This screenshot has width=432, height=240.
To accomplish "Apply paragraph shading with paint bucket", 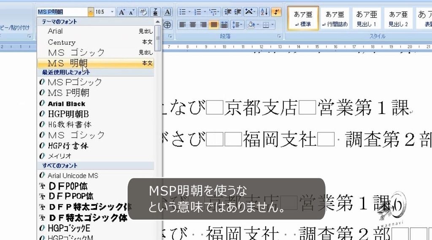I will point(251,25).
